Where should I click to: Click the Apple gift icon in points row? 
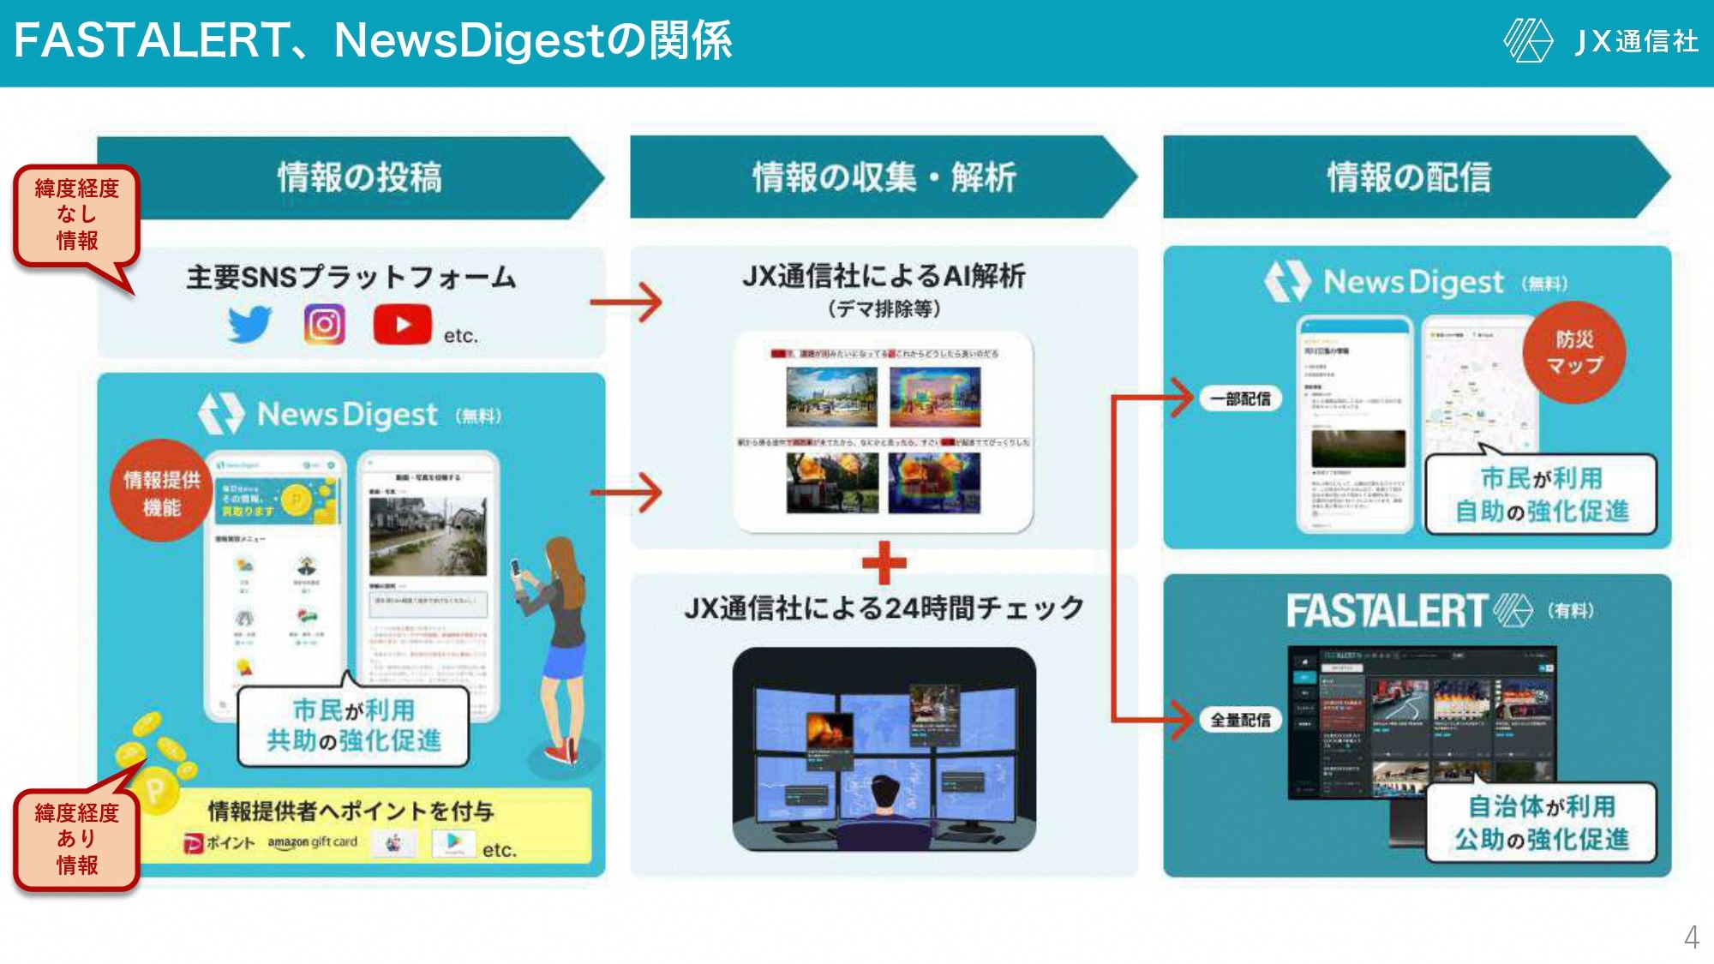pos(394,843)
